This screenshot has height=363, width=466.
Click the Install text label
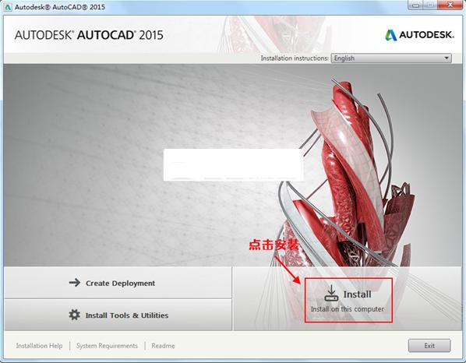click(x=357, y=294)
